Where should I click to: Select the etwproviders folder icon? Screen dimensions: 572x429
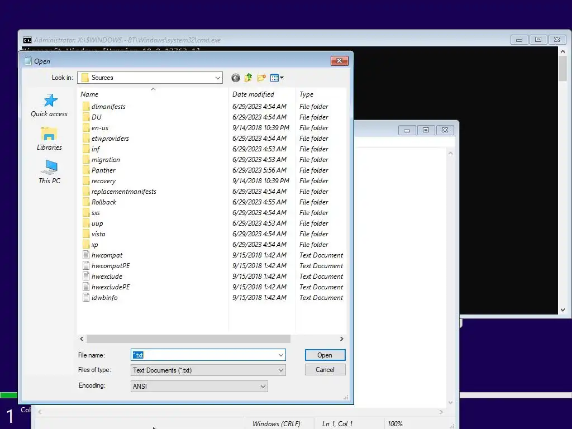point(85,139)
